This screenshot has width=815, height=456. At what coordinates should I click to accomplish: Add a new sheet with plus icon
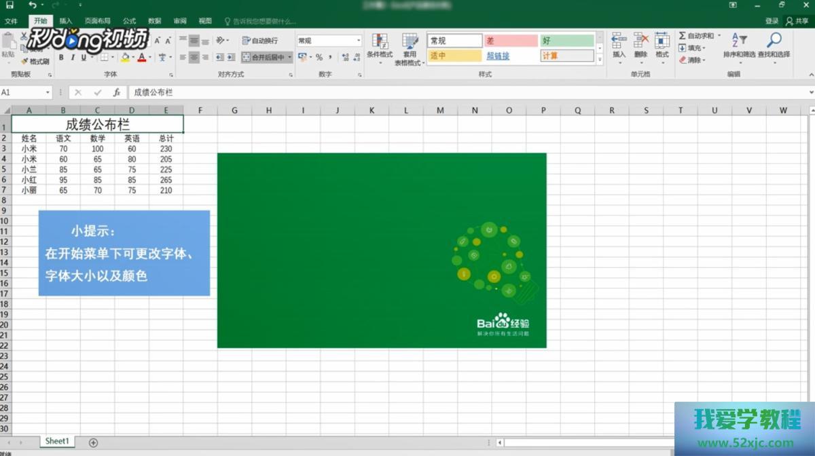93,442
